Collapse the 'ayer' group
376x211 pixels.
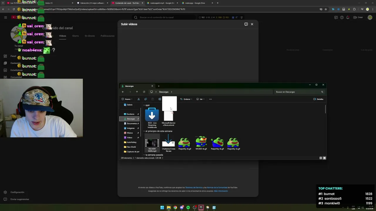point(144,105)
